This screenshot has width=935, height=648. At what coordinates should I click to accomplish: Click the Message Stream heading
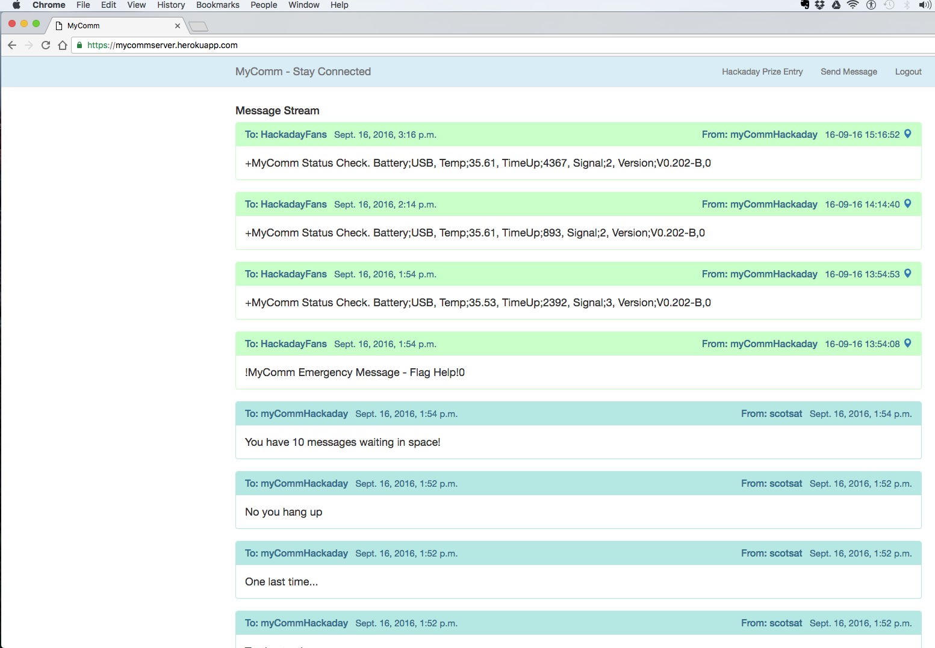click(278, 111)
